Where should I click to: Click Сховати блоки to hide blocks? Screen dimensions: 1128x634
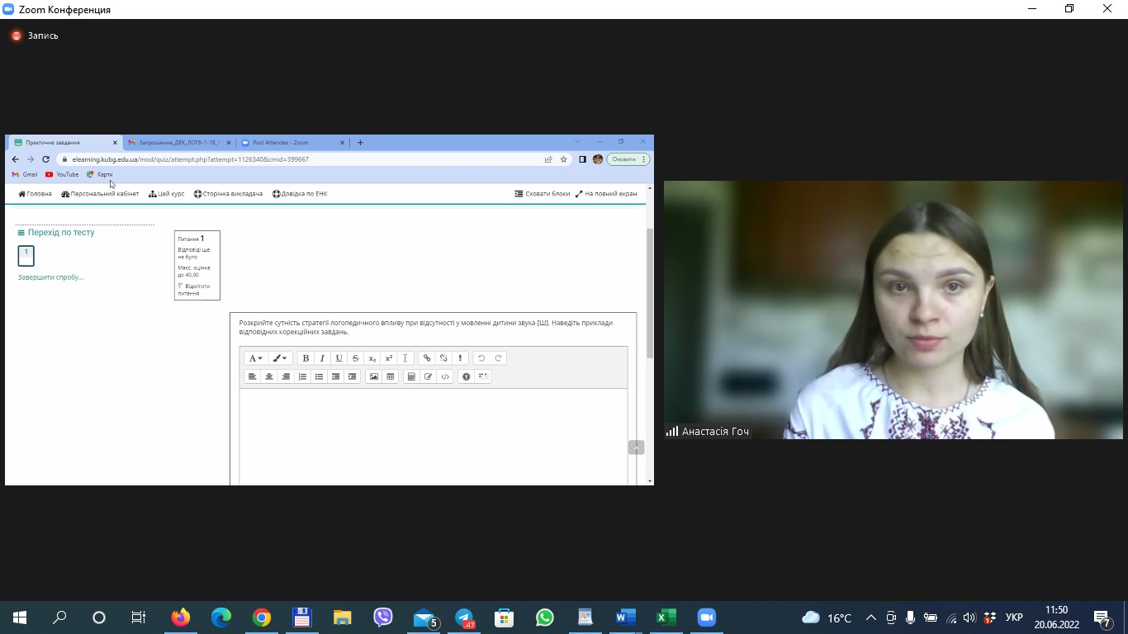click(543, 194)
